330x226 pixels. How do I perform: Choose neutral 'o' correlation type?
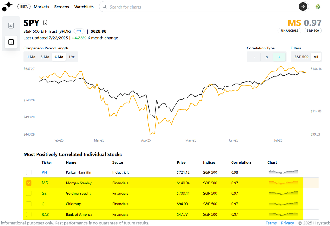pos(266,57)
